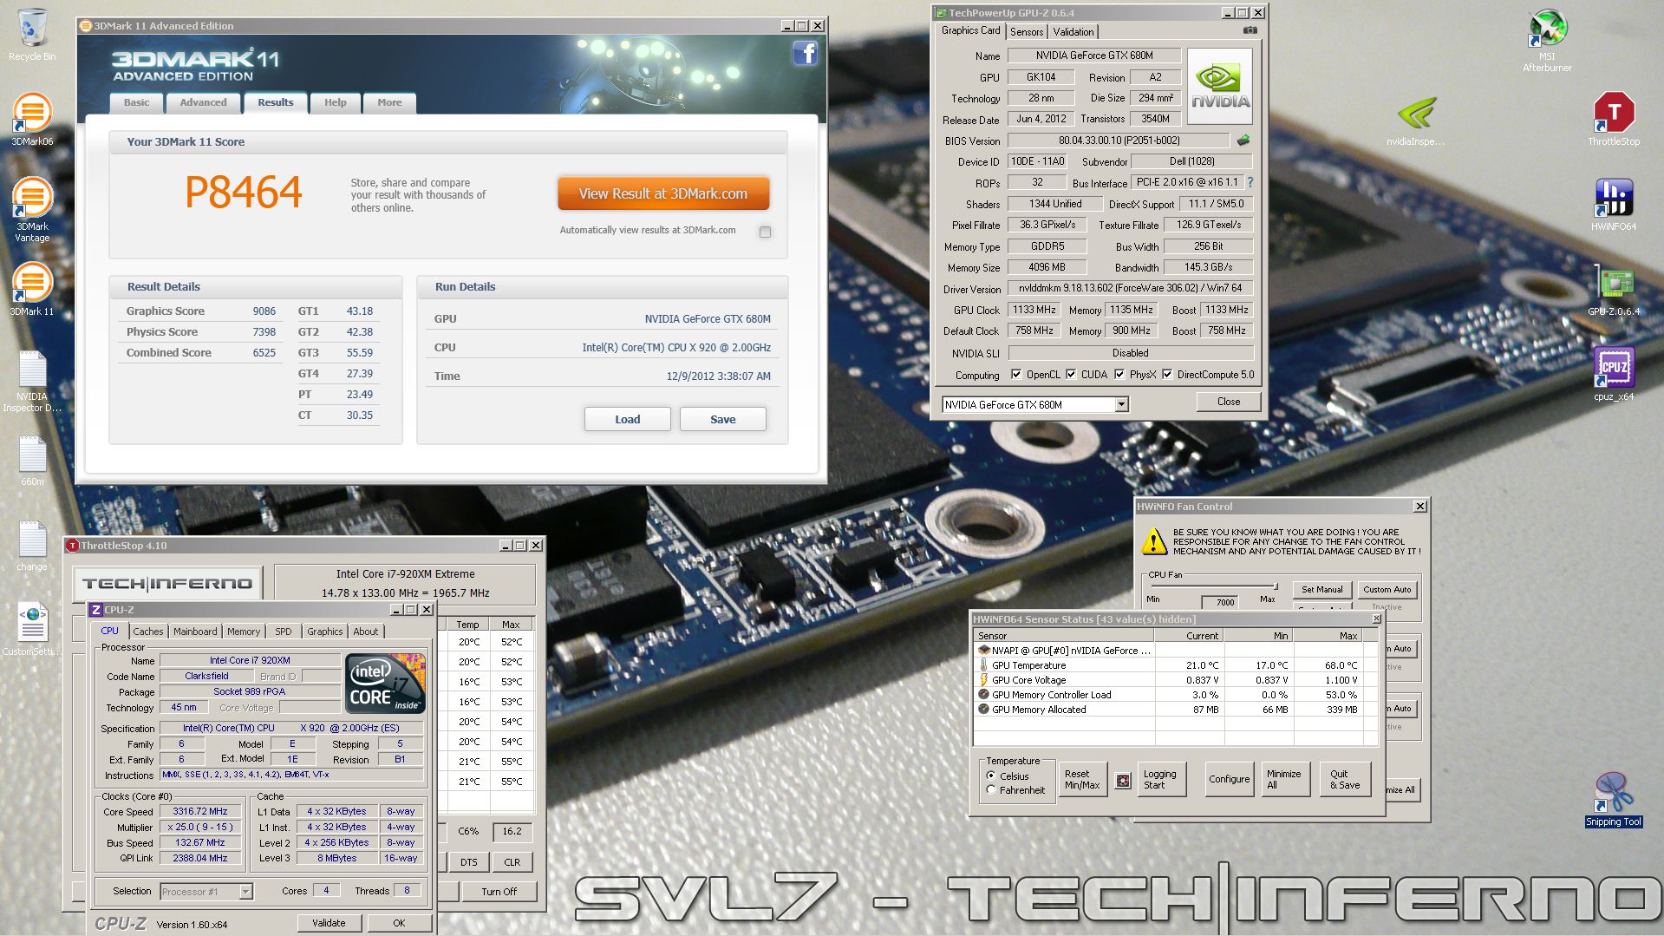Viewport: 1664px width, 936px height.
Task: Click Quit & Save in HWiNFO64
Action: 1345,779
